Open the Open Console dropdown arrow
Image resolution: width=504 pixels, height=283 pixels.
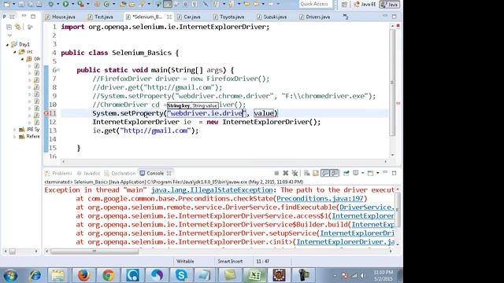click(377, 173)
